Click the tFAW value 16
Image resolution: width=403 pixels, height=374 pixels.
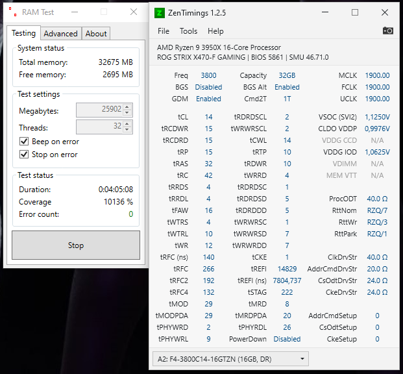(208, 210)
